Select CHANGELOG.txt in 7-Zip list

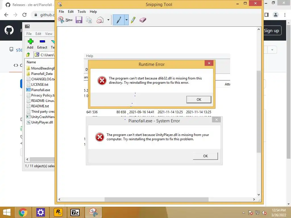[x=40, y=79]
